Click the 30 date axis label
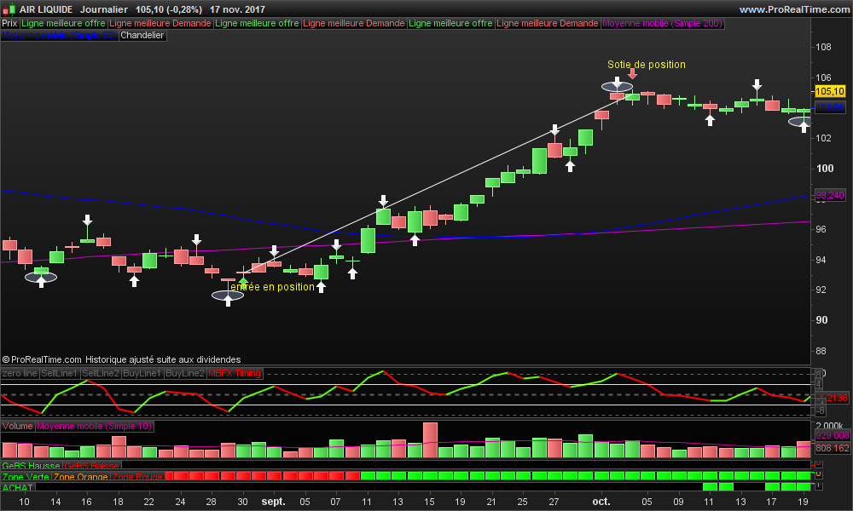The width and height of the screenshot is (853, 511). tap(242, 502)
